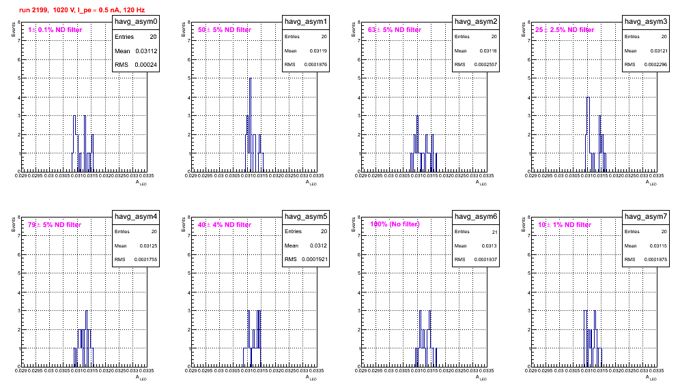Click the Events axis label of havg_asym1 plot
Screen dimensions: 680x390
[184, 29]
